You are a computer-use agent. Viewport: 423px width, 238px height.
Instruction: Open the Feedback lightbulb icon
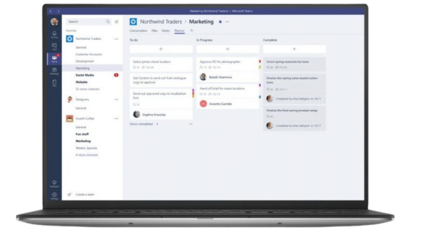click(x=54, y=184)
